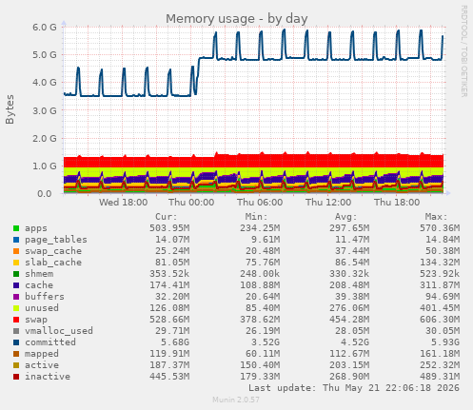The height and width of the screenshot is (410, 473).
Task: Click the 'Wed 18:00' x-axis label
Action: 123,203
